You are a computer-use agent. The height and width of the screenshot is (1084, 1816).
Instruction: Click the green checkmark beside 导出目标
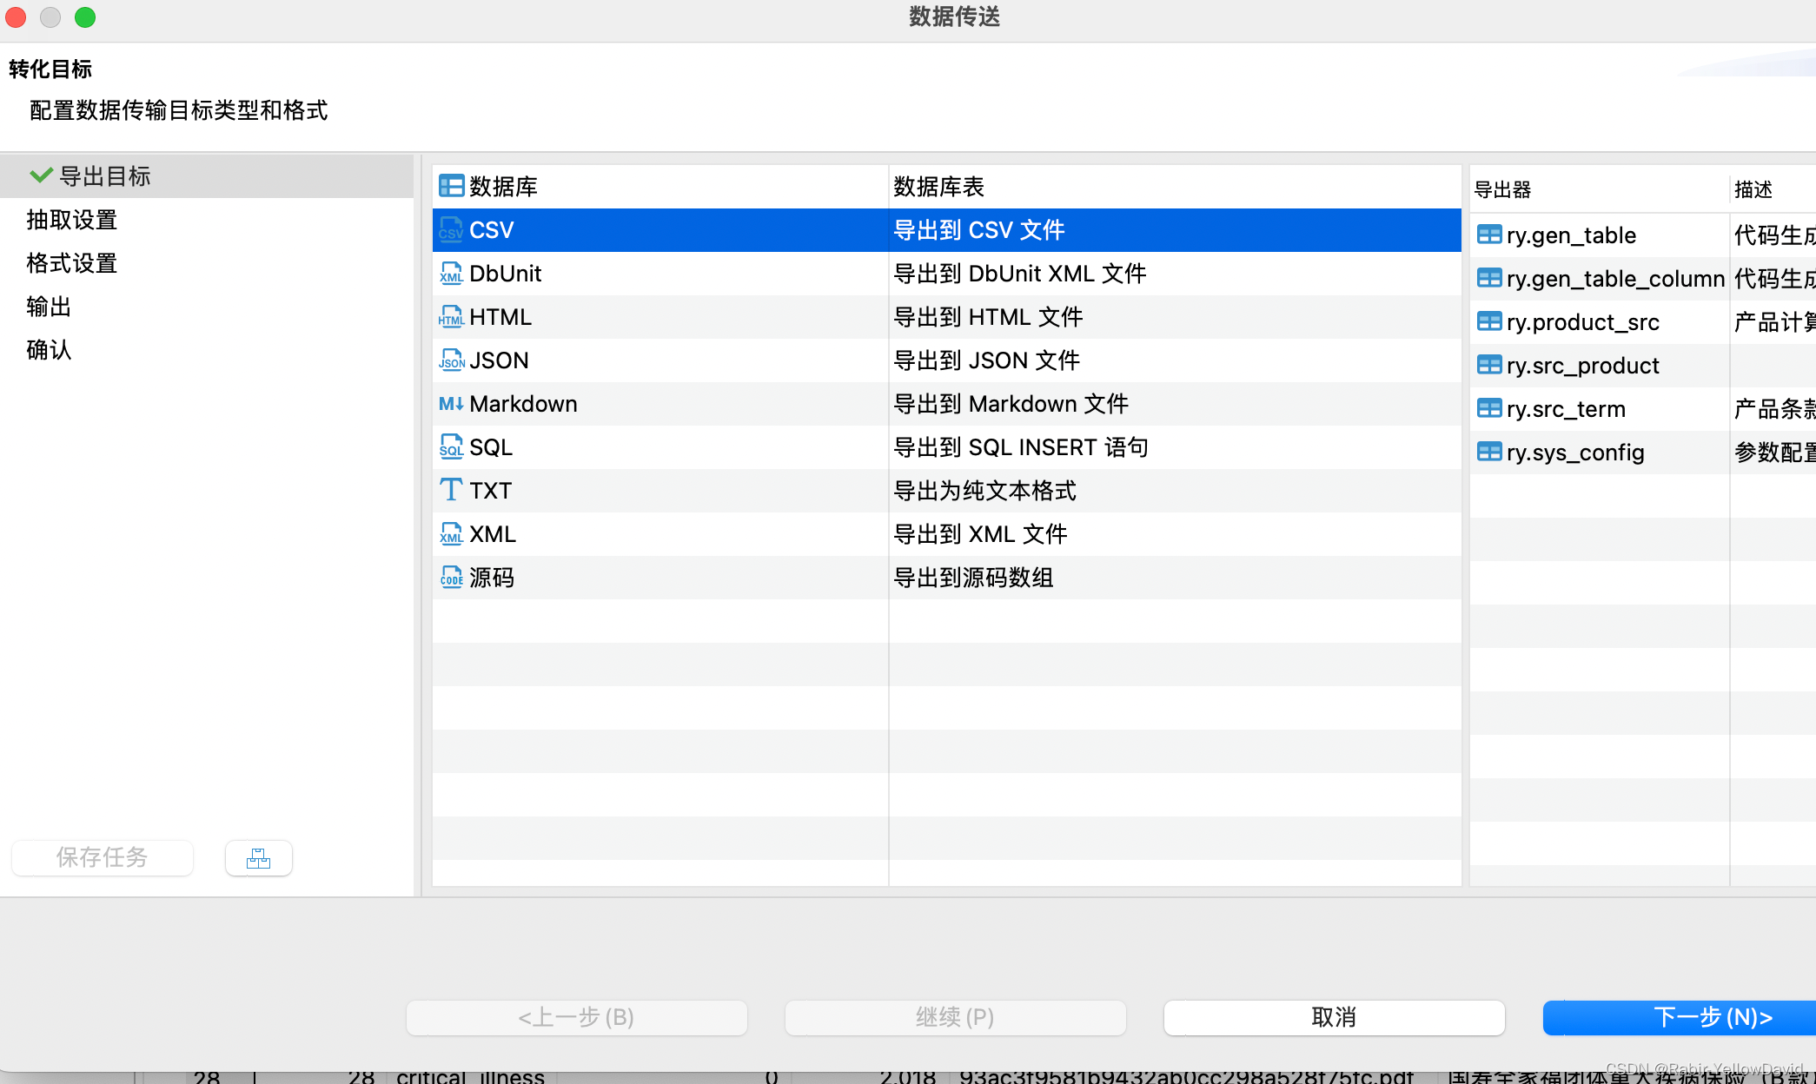click(41, 175)
